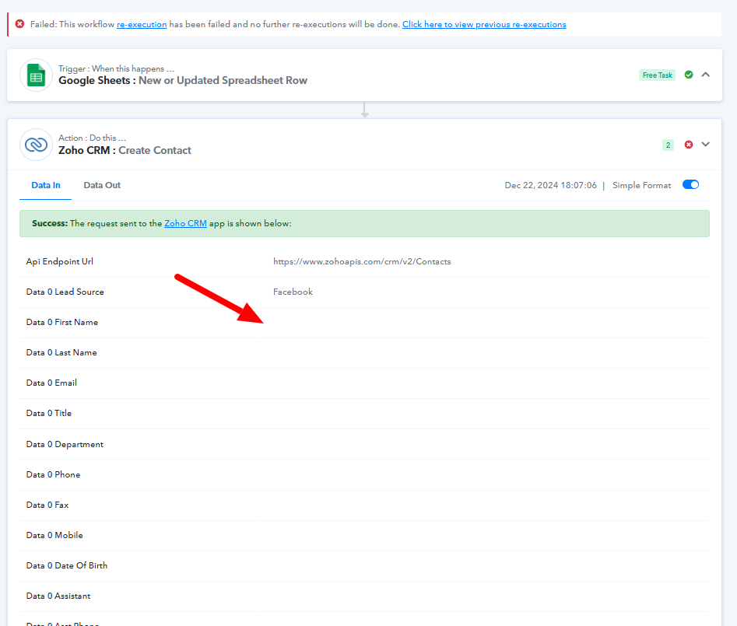
Task: Click the Google Sheets trigger title text
Action: click(x=183, y=80)
